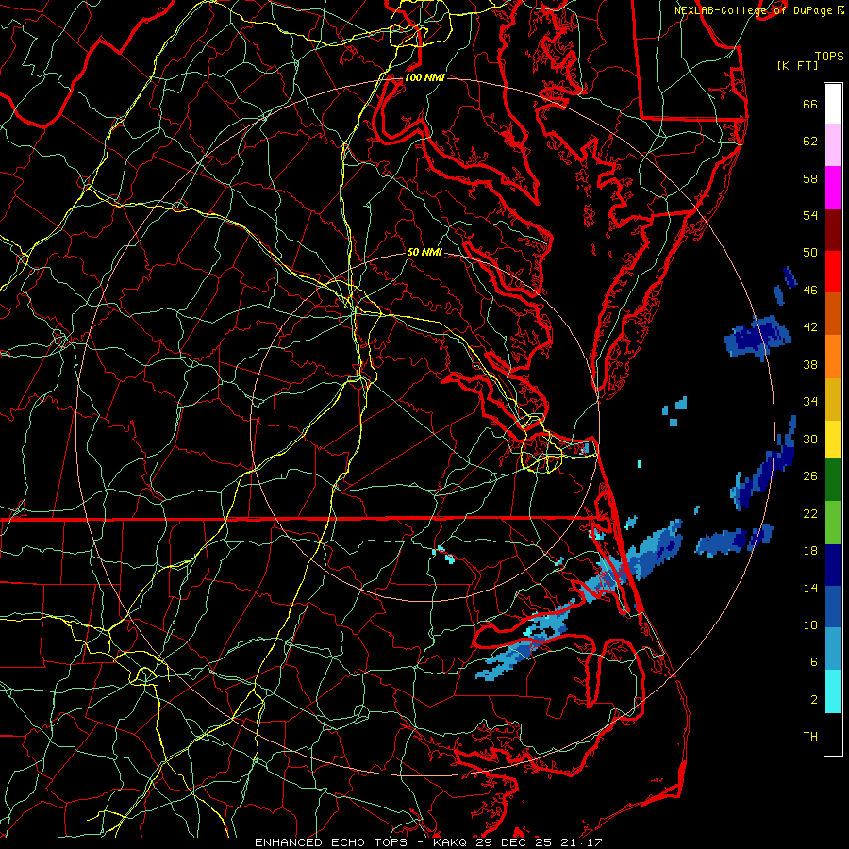
Task: Click the 'TOPS' legend title
Action: (829, 56)
